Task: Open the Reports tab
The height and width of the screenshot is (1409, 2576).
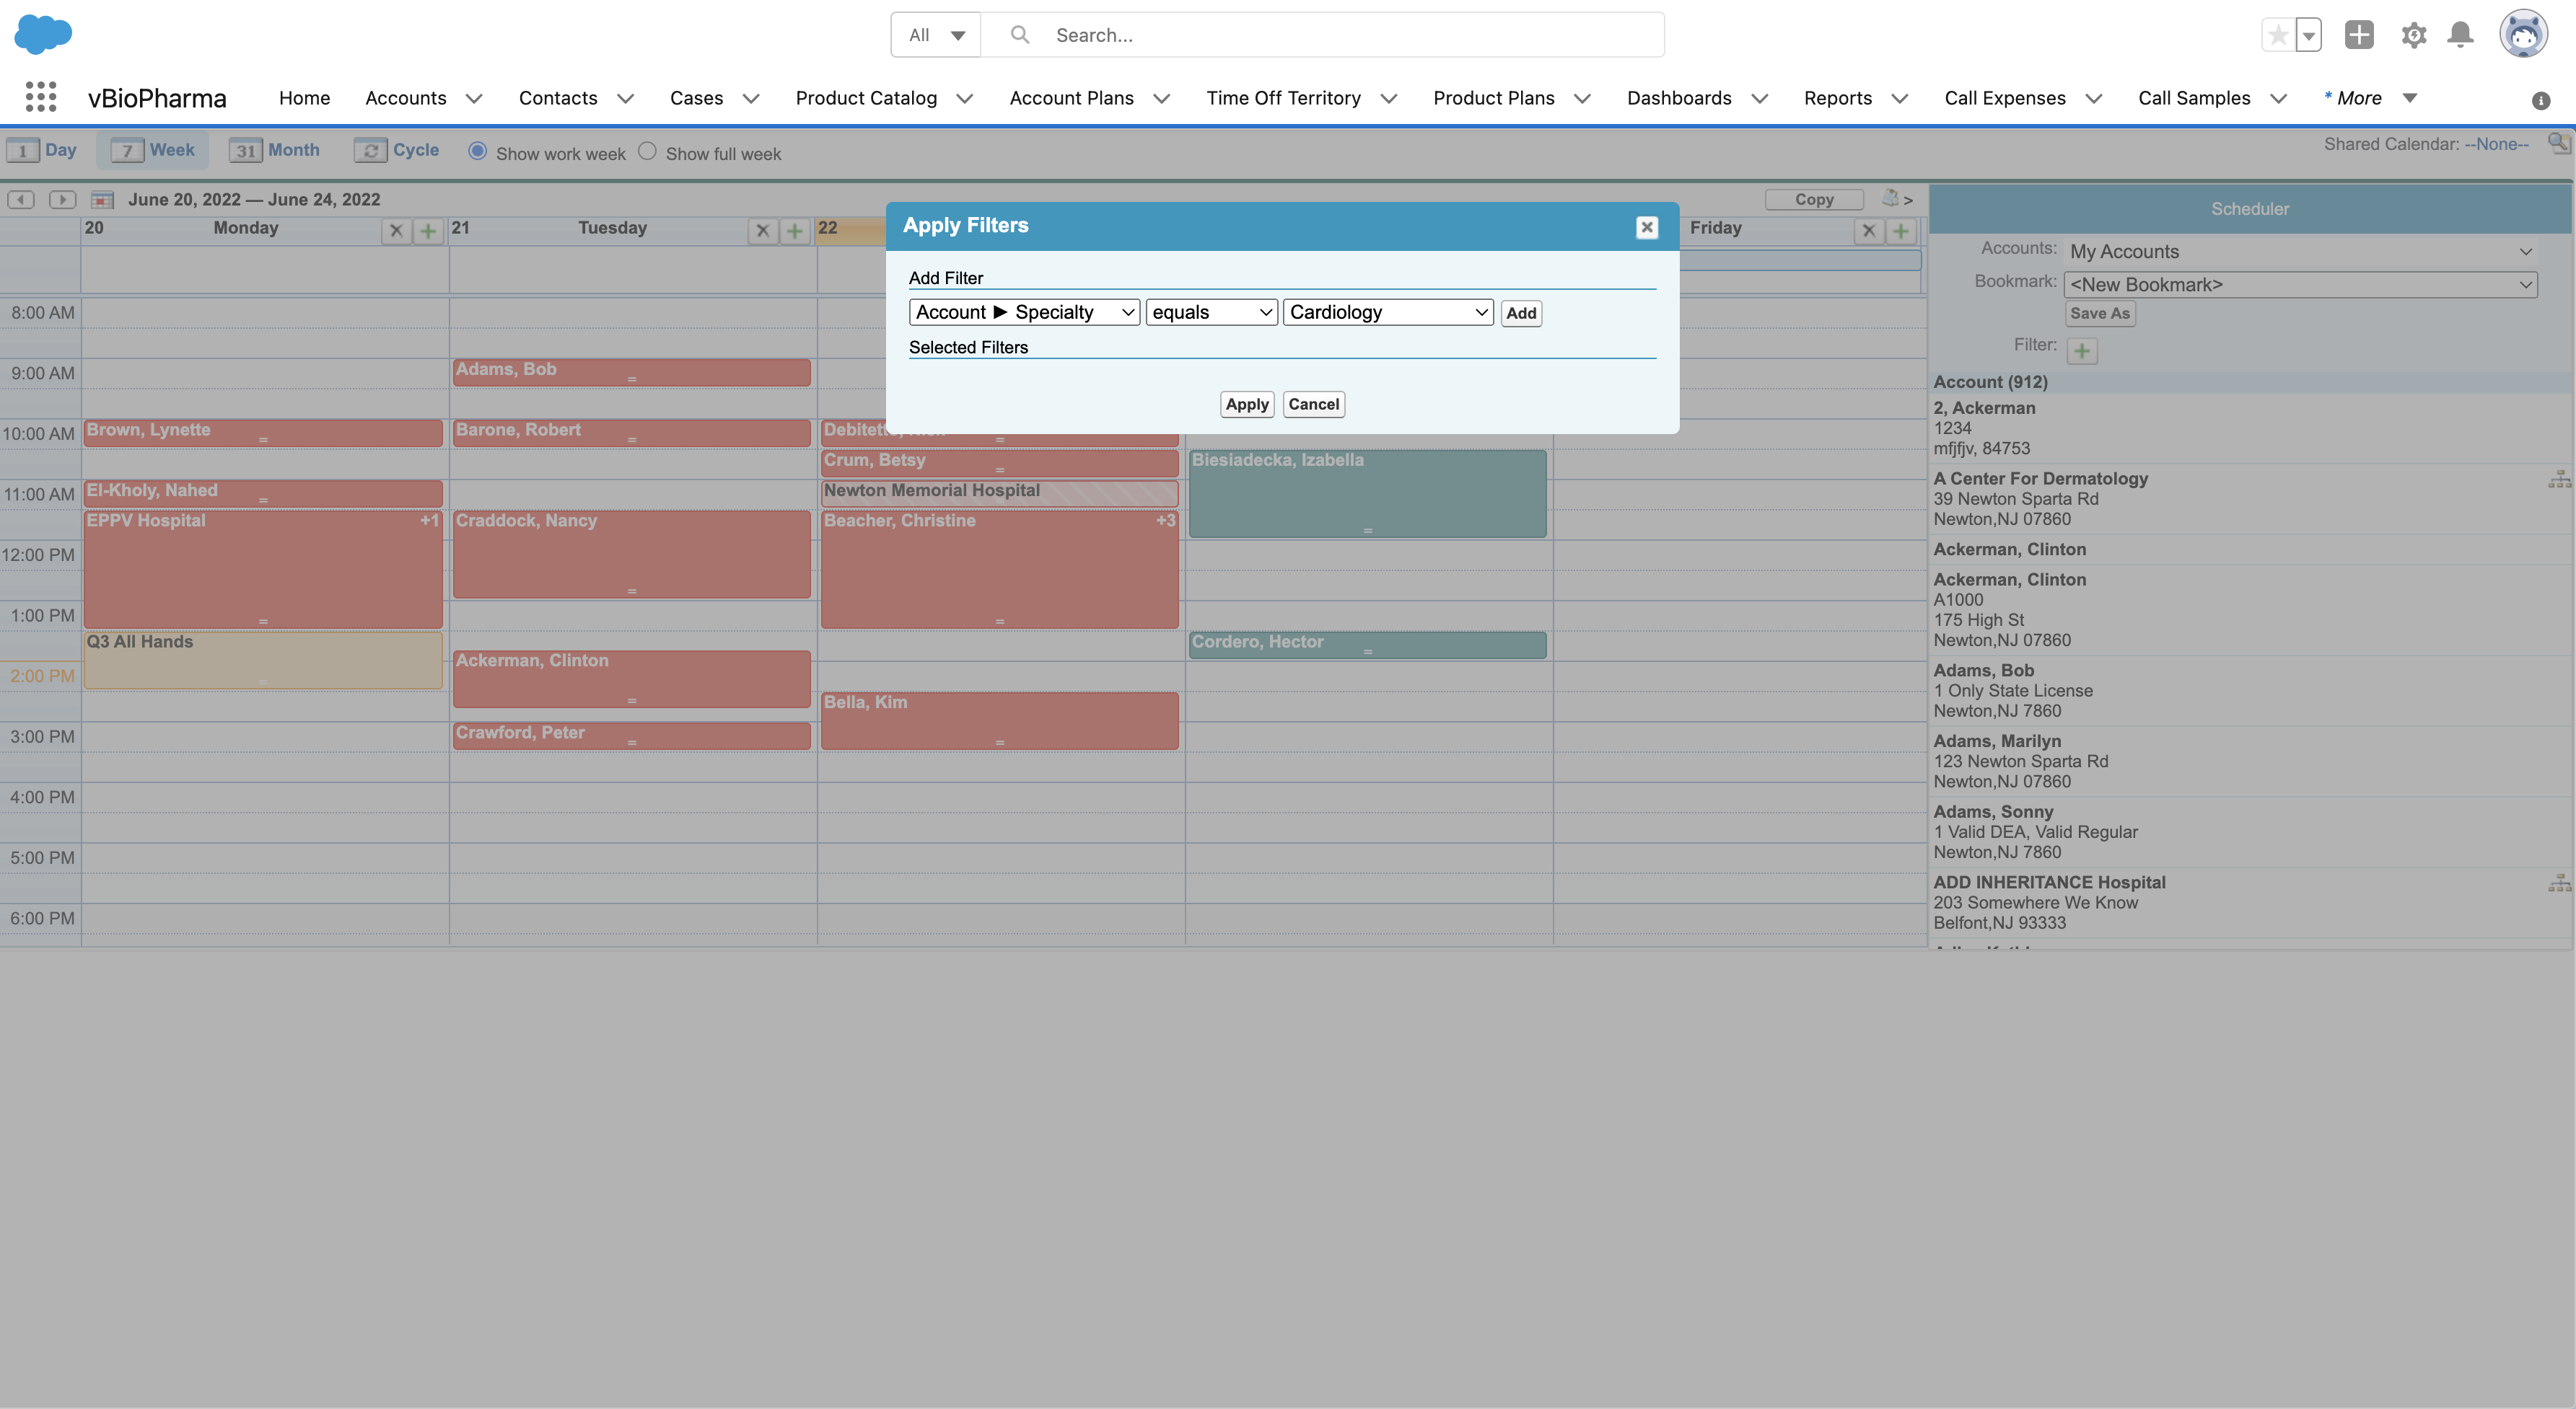Action: tap(1837, 98)
